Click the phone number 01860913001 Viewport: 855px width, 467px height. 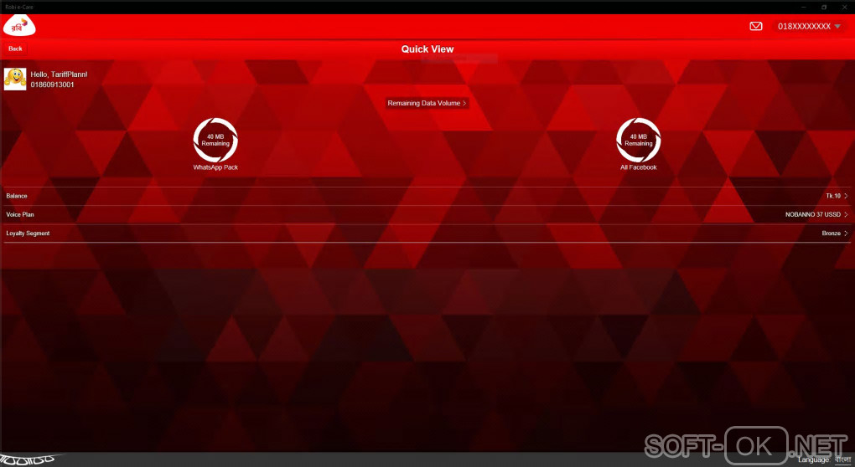click(52, 85)
